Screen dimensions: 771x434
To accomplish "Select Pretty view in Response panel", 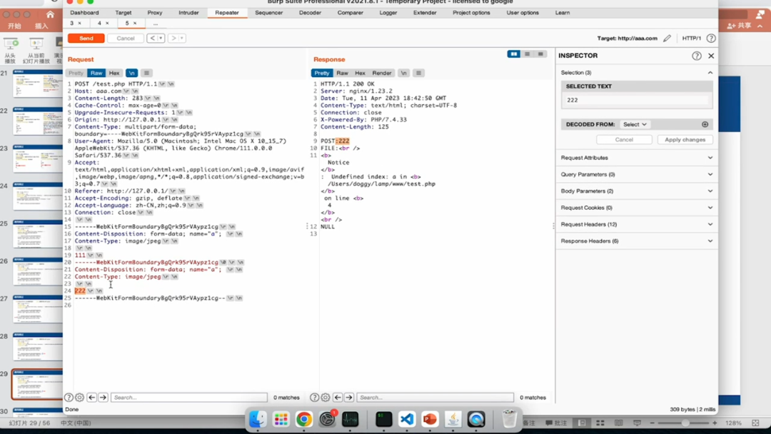I will tap(322, 73).
